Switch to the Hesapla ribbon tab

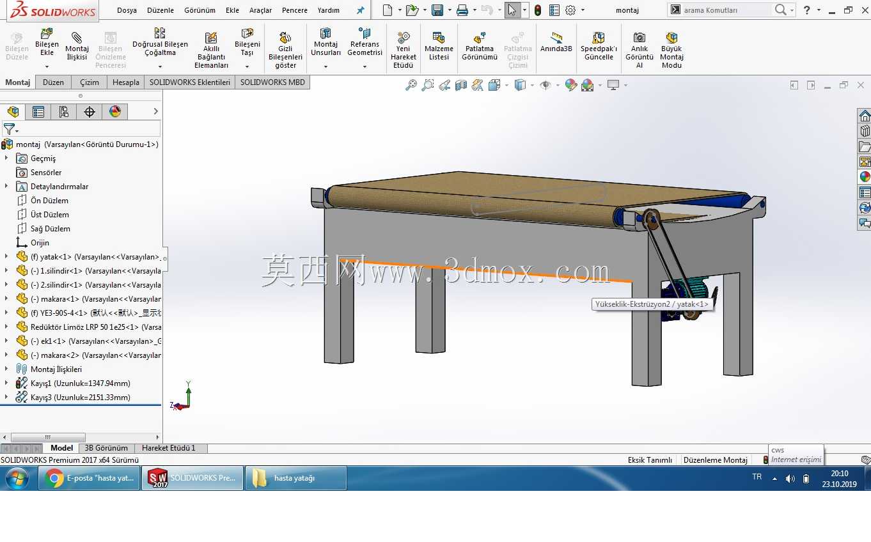coord(126,82)
